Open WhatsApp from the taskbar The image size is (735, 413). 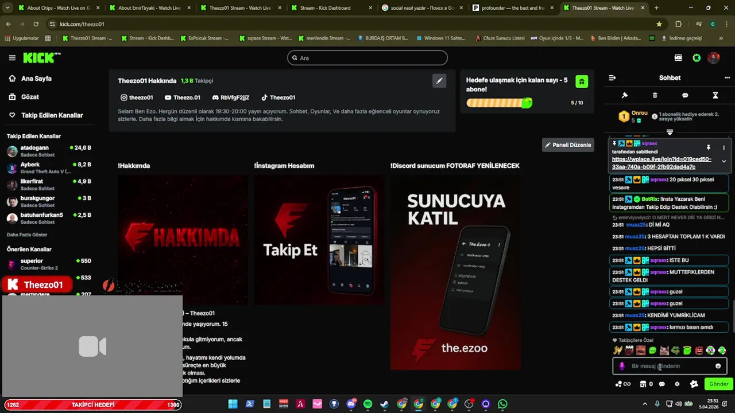click(502, 404)
